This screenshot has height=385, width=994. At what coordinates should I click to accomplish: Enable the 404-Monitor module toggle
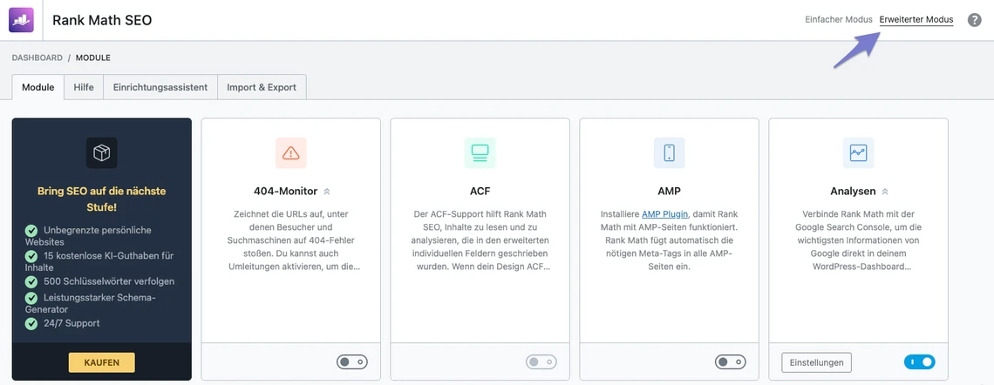tap(352, 361)
